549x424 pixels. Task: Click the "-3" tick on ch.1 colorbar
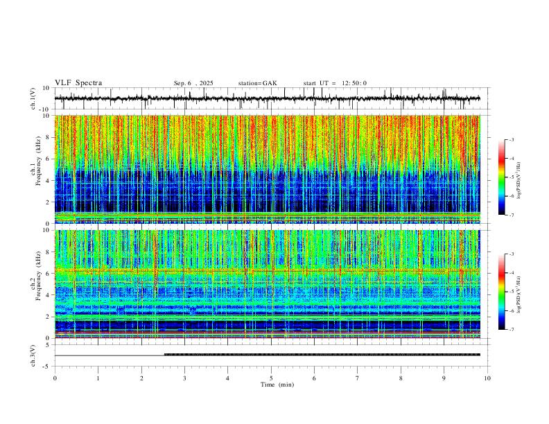point(511,139)
